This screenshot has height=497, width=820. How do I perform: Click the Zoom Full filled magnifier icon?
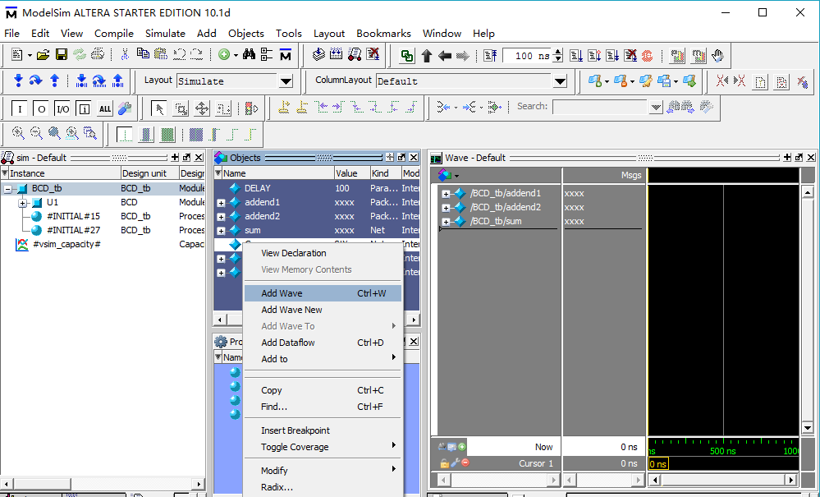coord(54,133)
